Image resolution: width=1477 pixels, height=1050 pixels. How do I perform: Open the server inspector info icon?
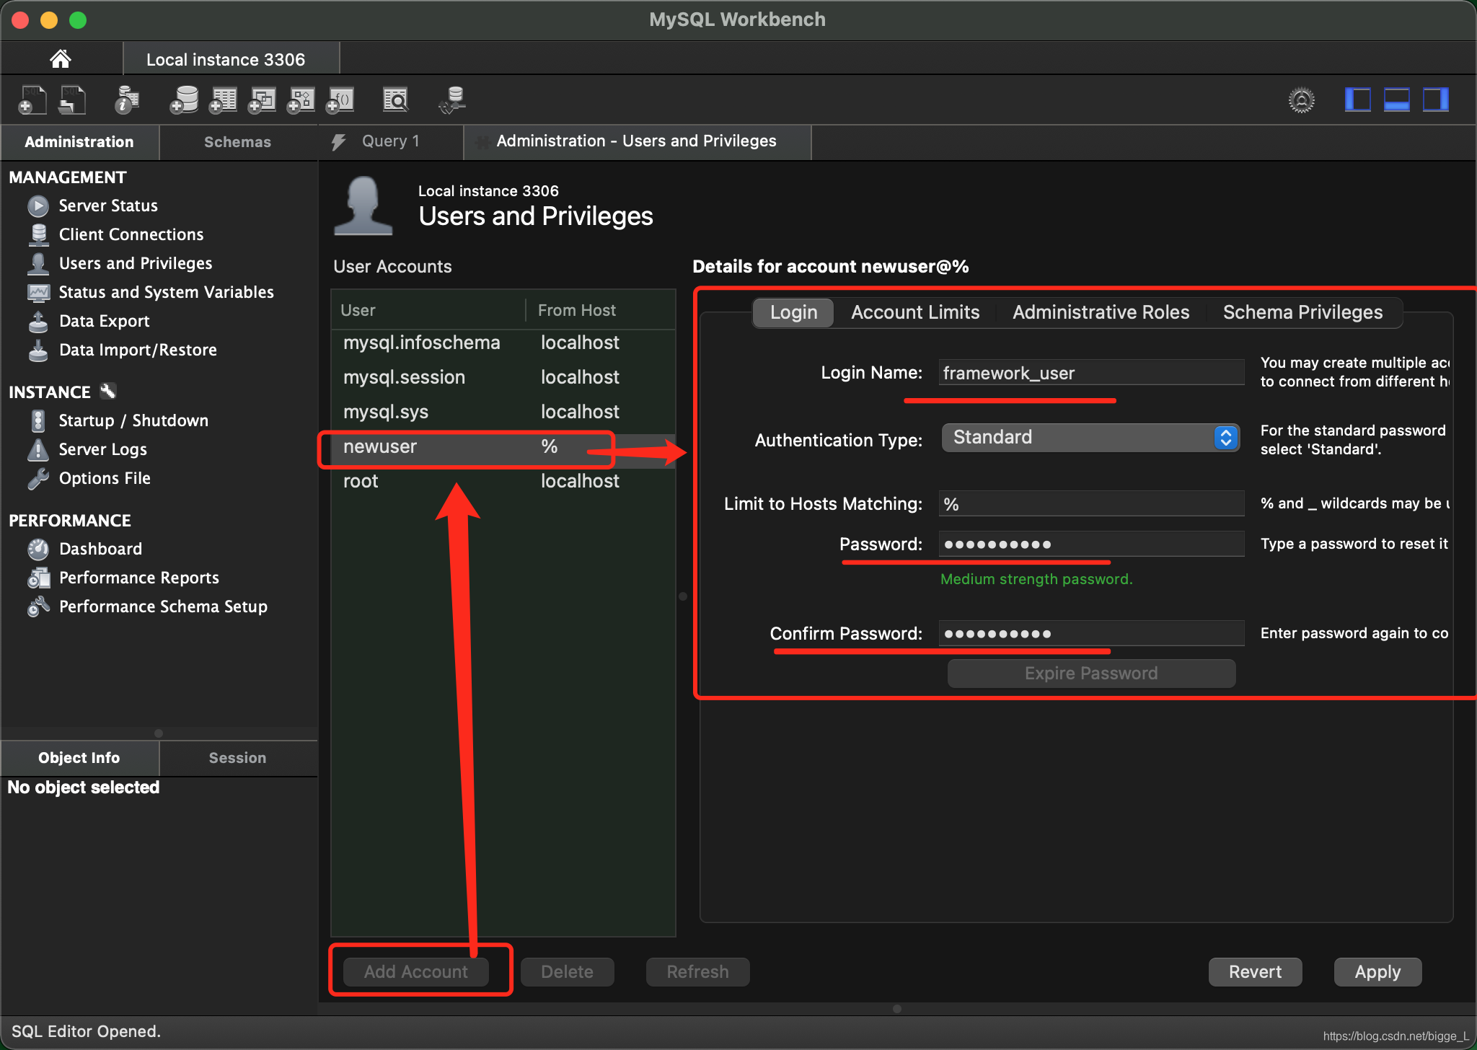(x=127, y=100)
